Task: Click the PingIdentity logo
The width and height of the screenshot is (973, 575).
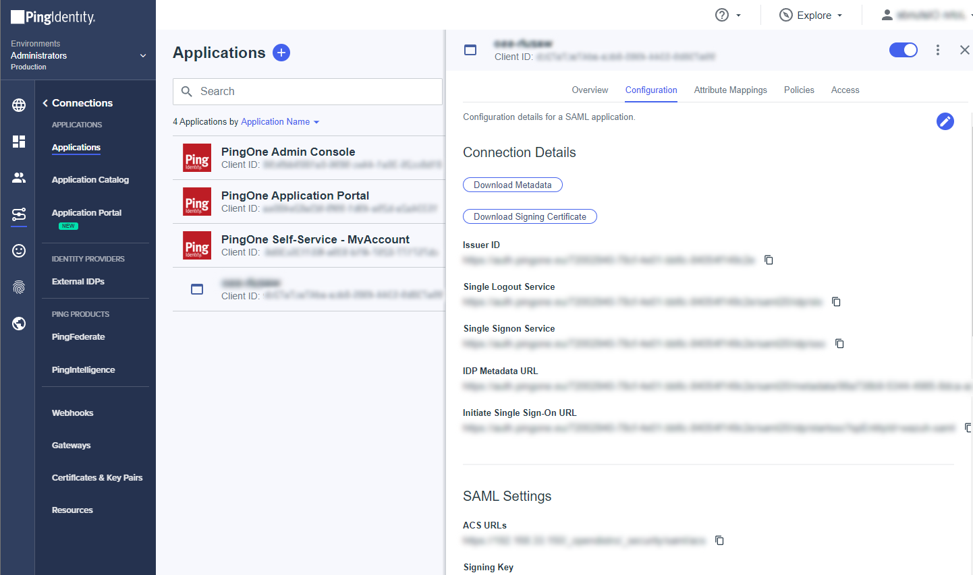Action: pos(53,17)
